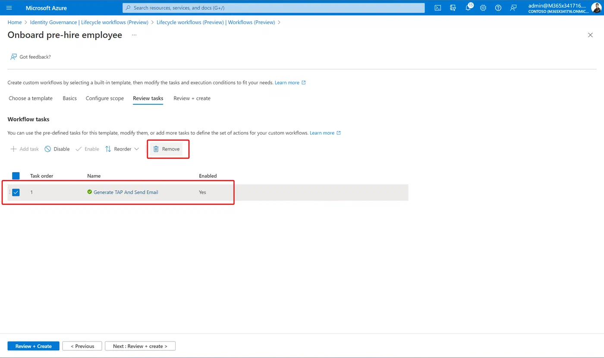Open the Help question mark icon

click(498, 8)
